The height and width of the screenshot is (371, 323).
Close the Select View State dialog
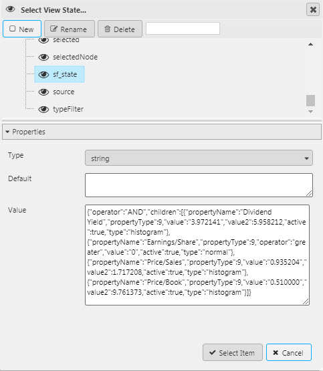313,10
